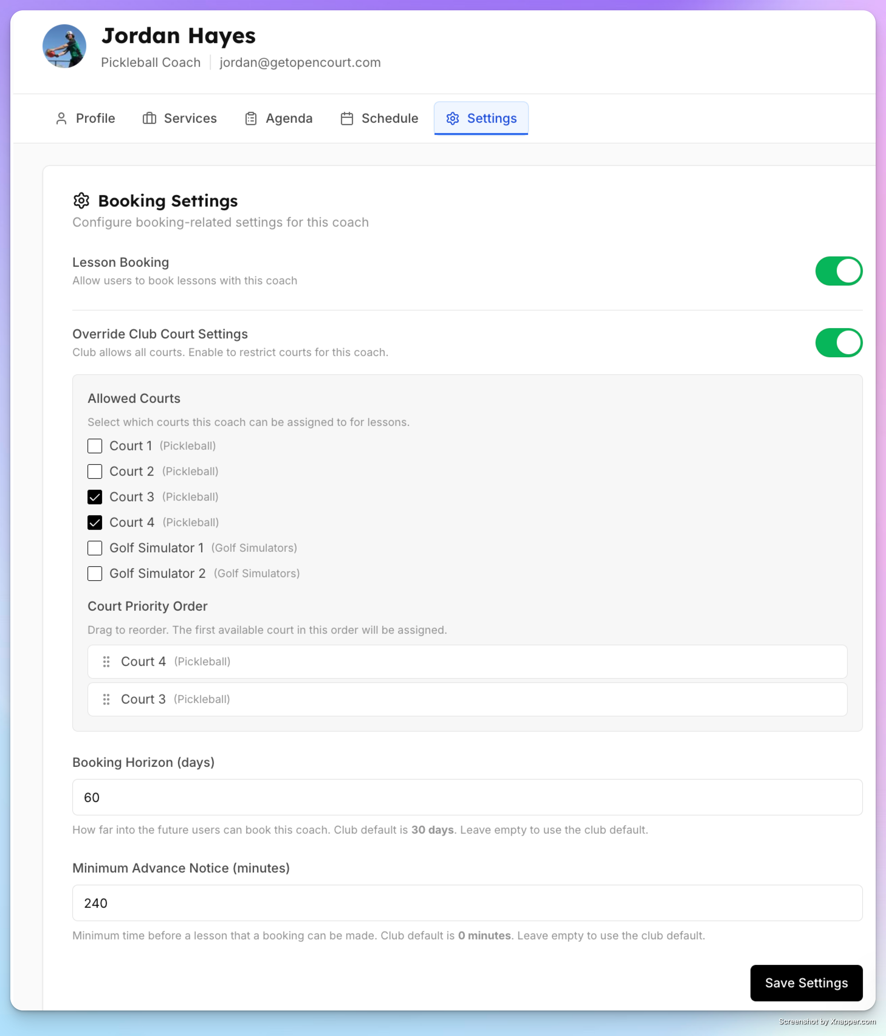Disable the Lesson Booking toggle
The height and width of the screenshot is (1036, 886).
click(x=839, y=271)
